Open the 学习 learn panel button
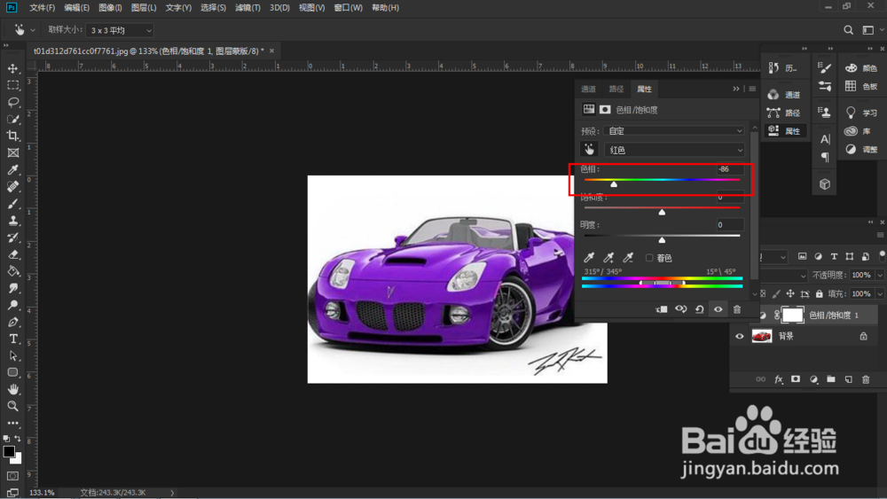 [861, 113]
